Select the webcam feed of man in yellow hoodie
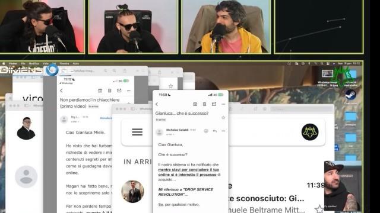This screenshot has width=380, height=213. 226,26
